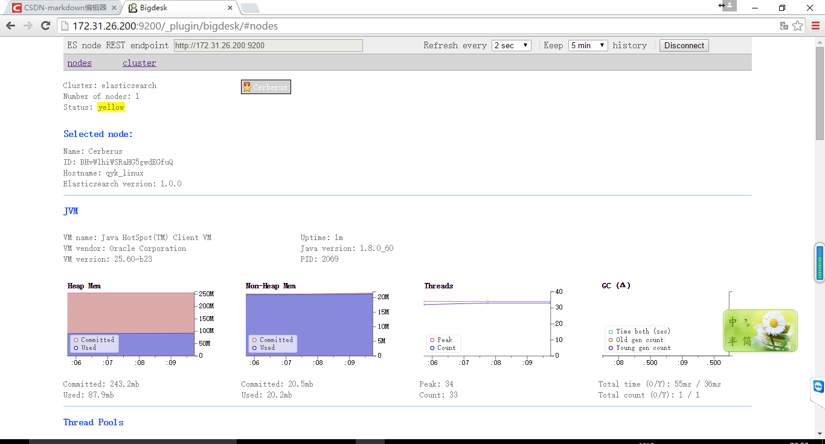The width and height of the screenshot is (825, 444).
Task: Open a new browser tab
Action: tap(250, 8)
